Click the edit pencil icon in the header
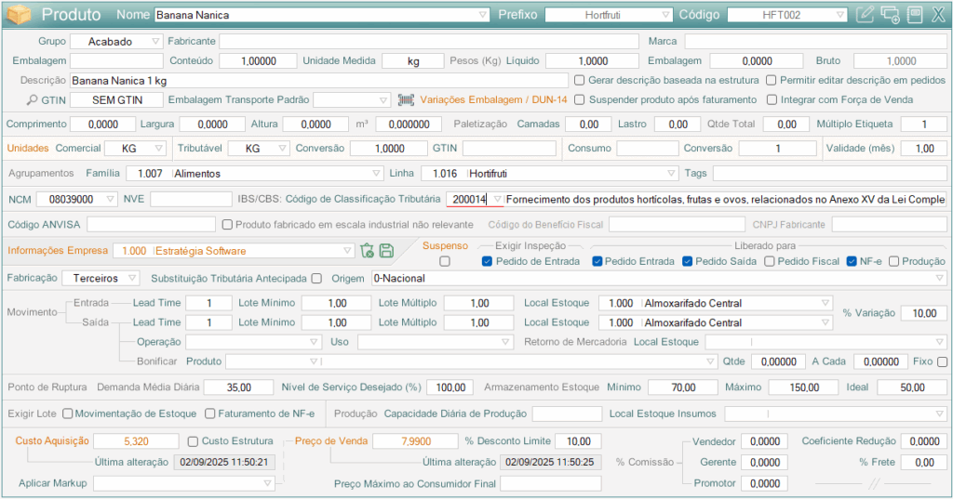The width and height of the screenshot is (953, 499). click(x=865, y=15)
